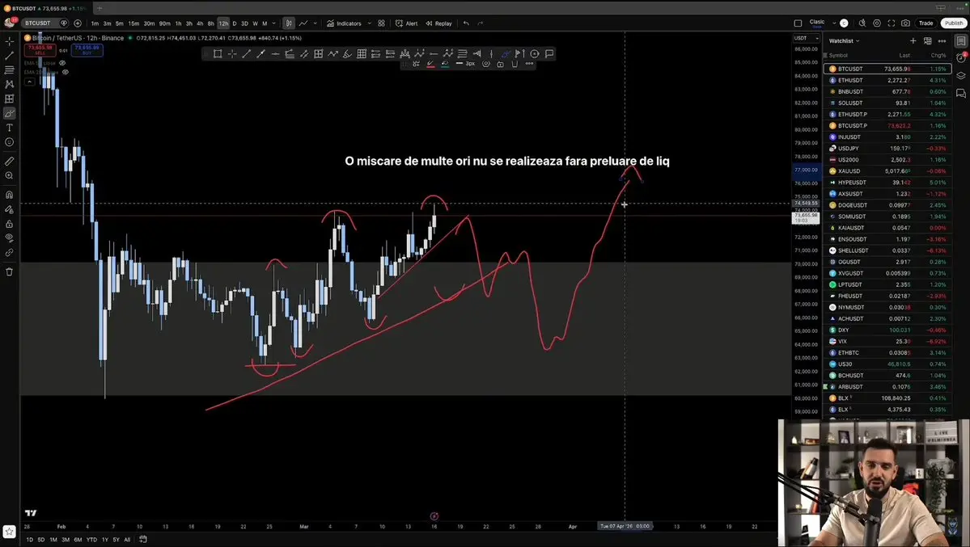
Task: Open the chart layout selector square icon
Action: 798,23
